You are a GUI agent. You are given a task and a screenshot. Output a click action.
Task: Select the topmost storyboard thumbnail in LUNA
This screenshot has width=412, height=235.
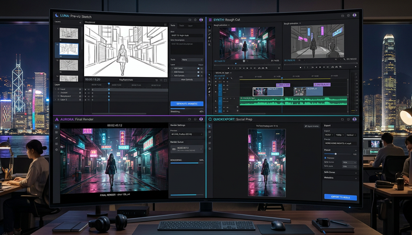pos(69,33)
